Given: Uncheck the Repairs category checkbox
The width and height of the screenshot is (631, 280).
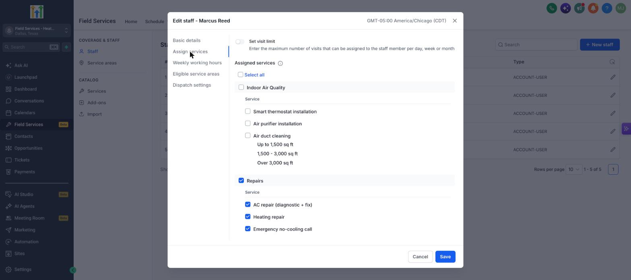Looking at the screenshot, I should (x=241, y=180).
